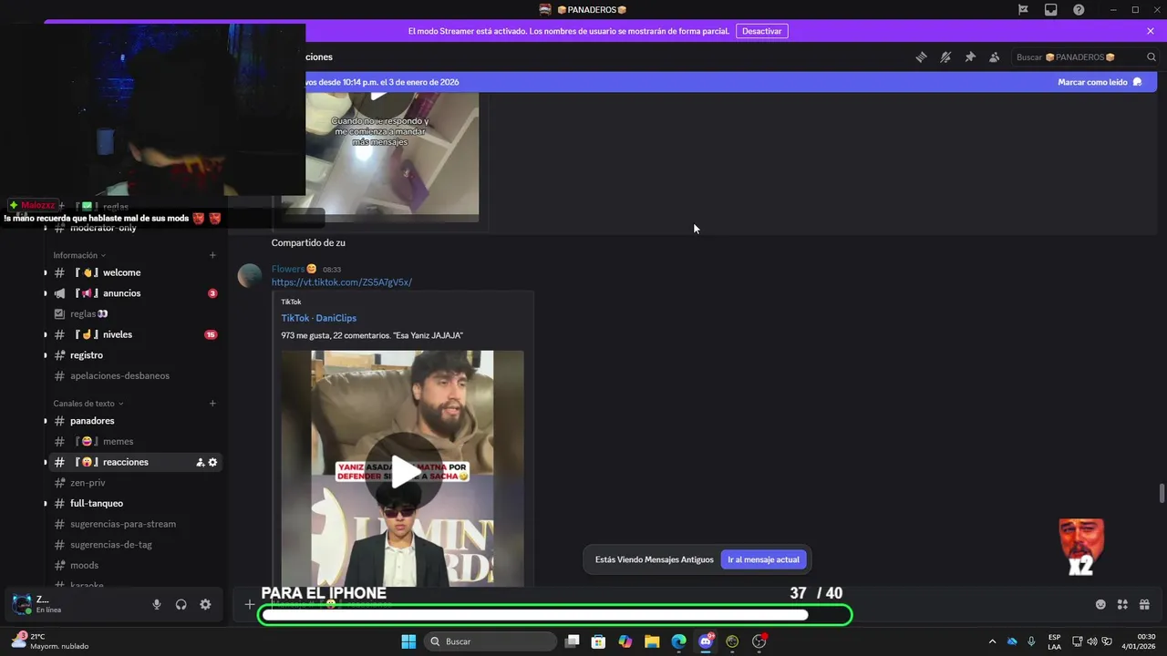Image resolution: width=1167 pixels, height=656 pixels.
Task: Click the chat scrollbar thumb
Action: (x=1162, y=493)
